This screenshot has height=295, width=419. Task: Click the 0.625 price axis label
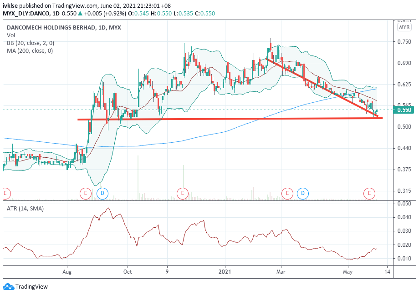pos(404,85)
